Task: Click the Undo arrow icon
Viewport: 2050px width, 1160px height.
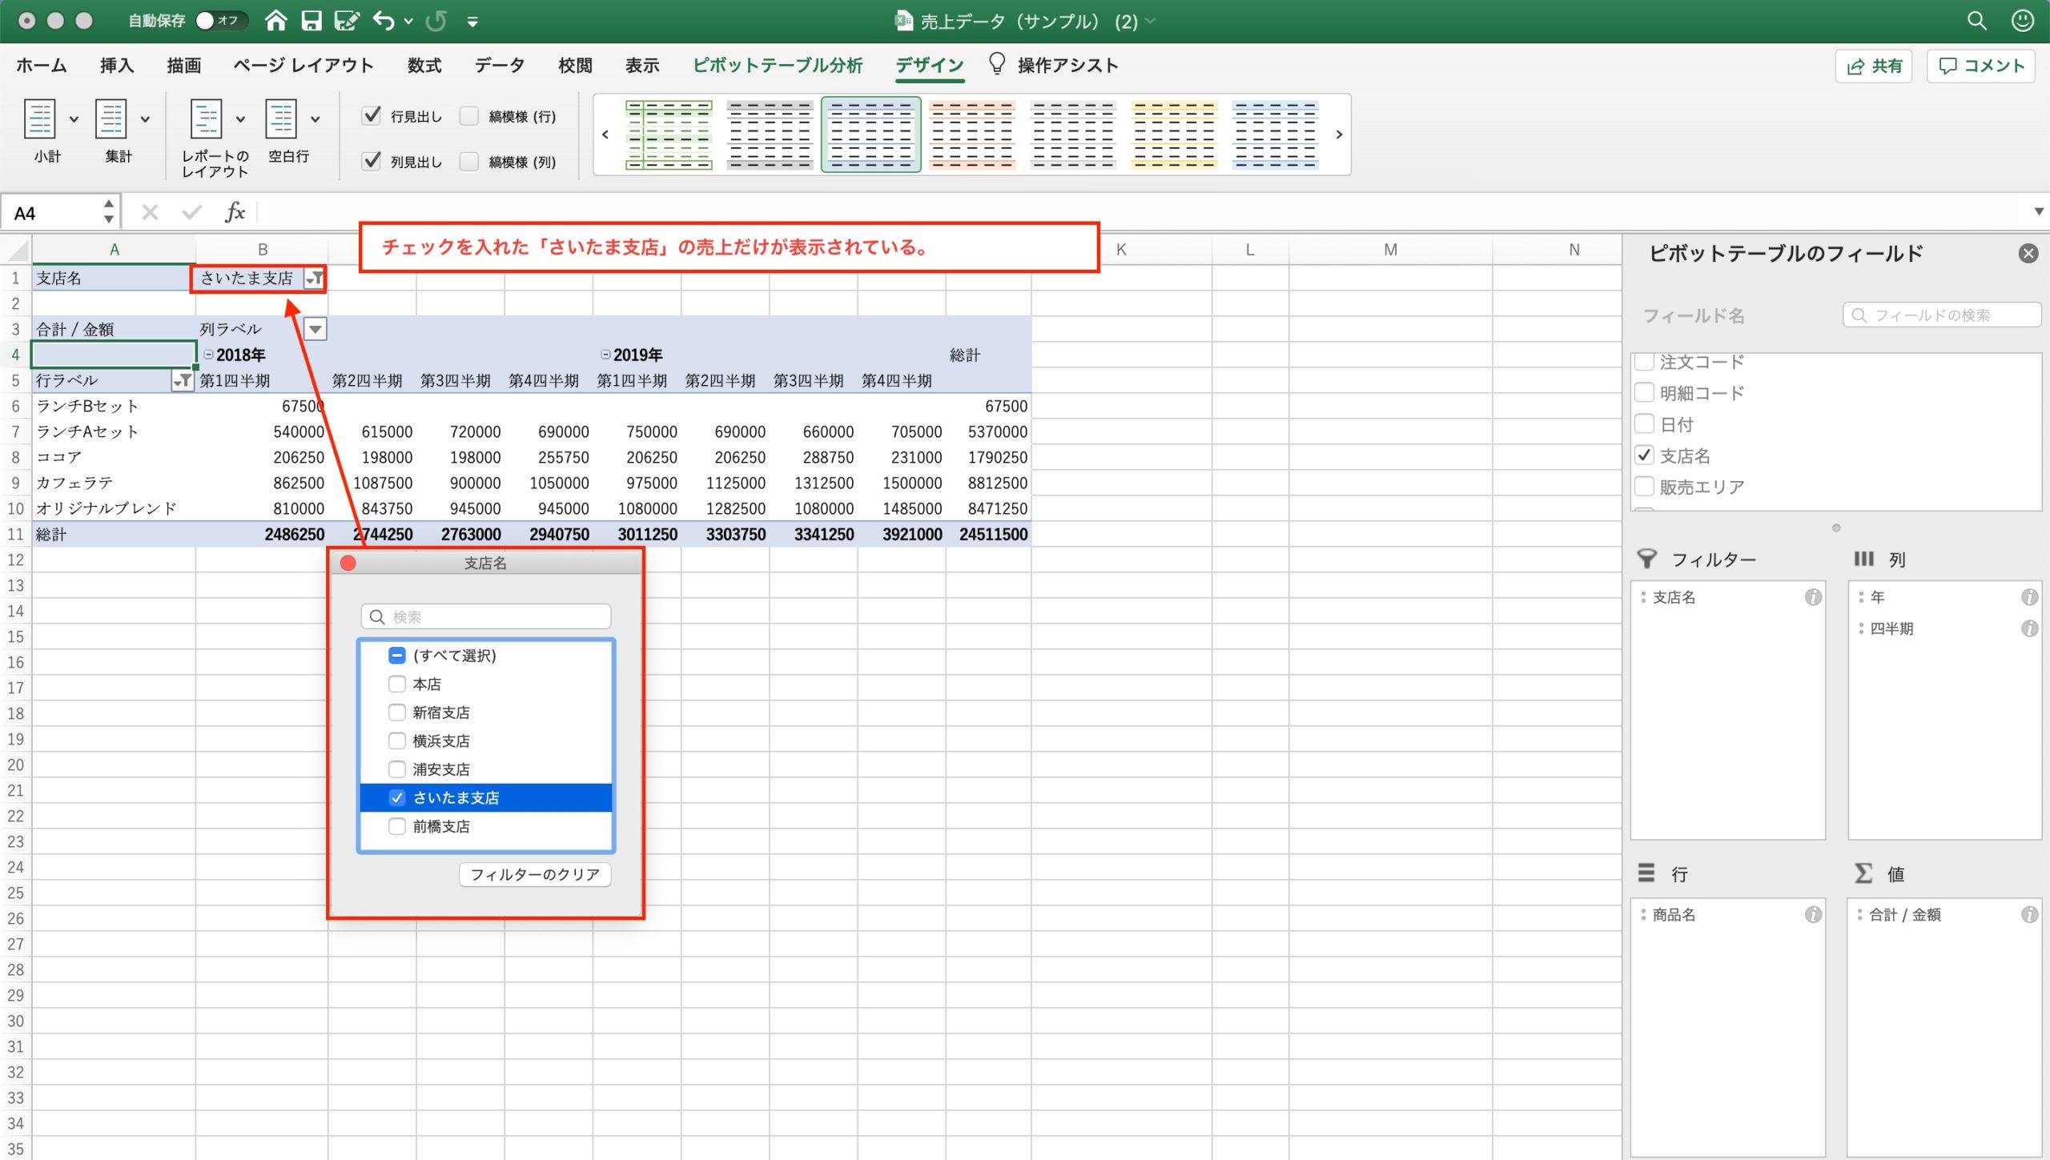Action: 384,21
